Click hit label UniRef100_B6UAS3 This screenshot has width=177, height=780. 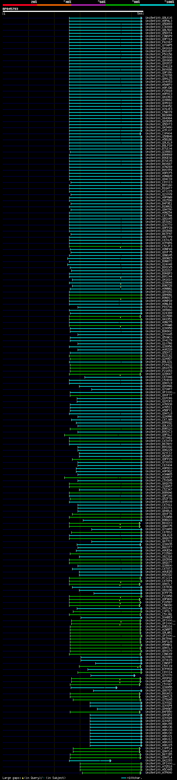coord(159,693)
